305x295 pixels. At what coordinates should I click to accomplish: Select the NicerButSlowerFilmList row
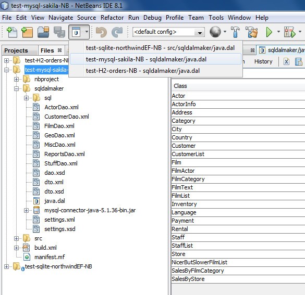(x=238, y=262)
